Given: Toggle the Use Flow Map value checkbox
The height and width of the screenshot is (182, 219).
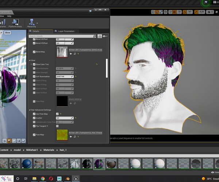Looking at the screenshot, I should (57, 114).
